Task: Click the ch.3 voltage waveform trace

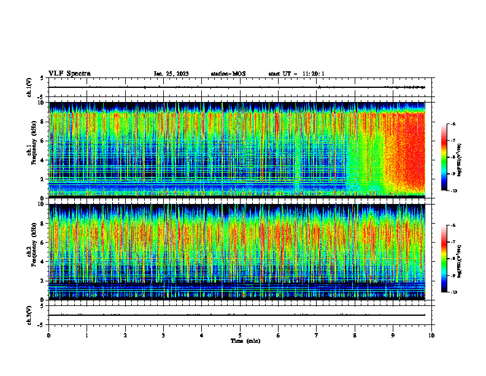Action: (237, 315)
